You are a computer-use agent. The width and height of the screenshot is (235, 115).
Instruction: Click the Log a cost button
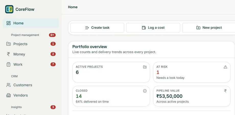pos(153,28)
